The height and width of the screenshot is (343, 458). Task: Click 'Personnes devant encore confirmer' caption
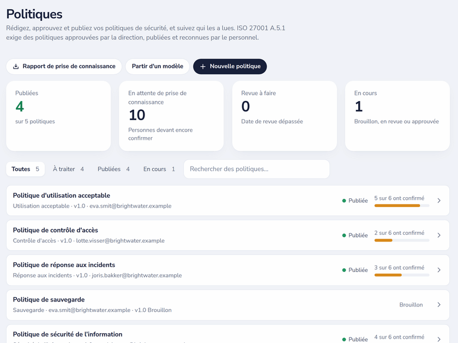160,134
